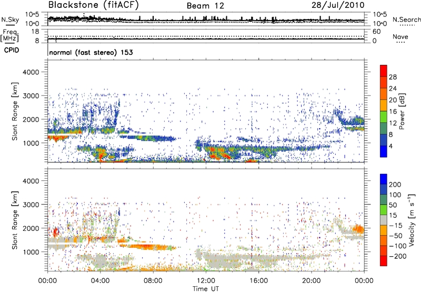
Task: Click the Velocity [m s-1] colorbar title
Action: pyautogui.click(x=412, y=220)
